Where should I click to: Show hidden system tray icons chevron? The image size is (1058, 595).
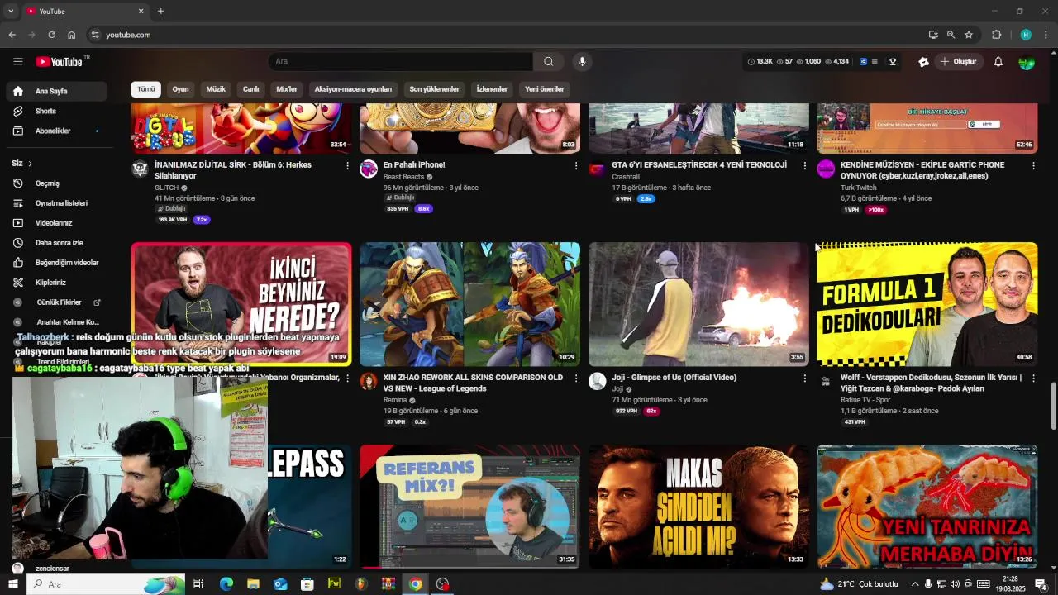[x=914, y=584]
